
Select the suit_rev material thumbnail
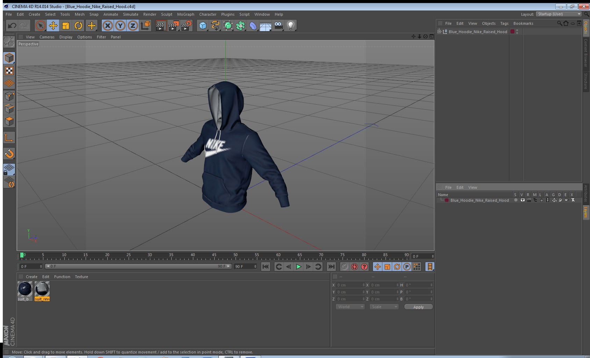coord(42,289)
